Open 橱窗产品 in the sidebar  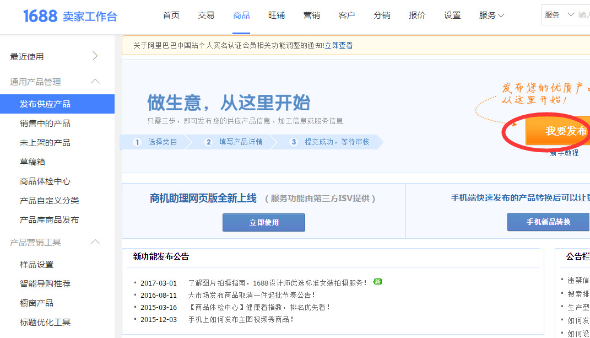[36, 303]
